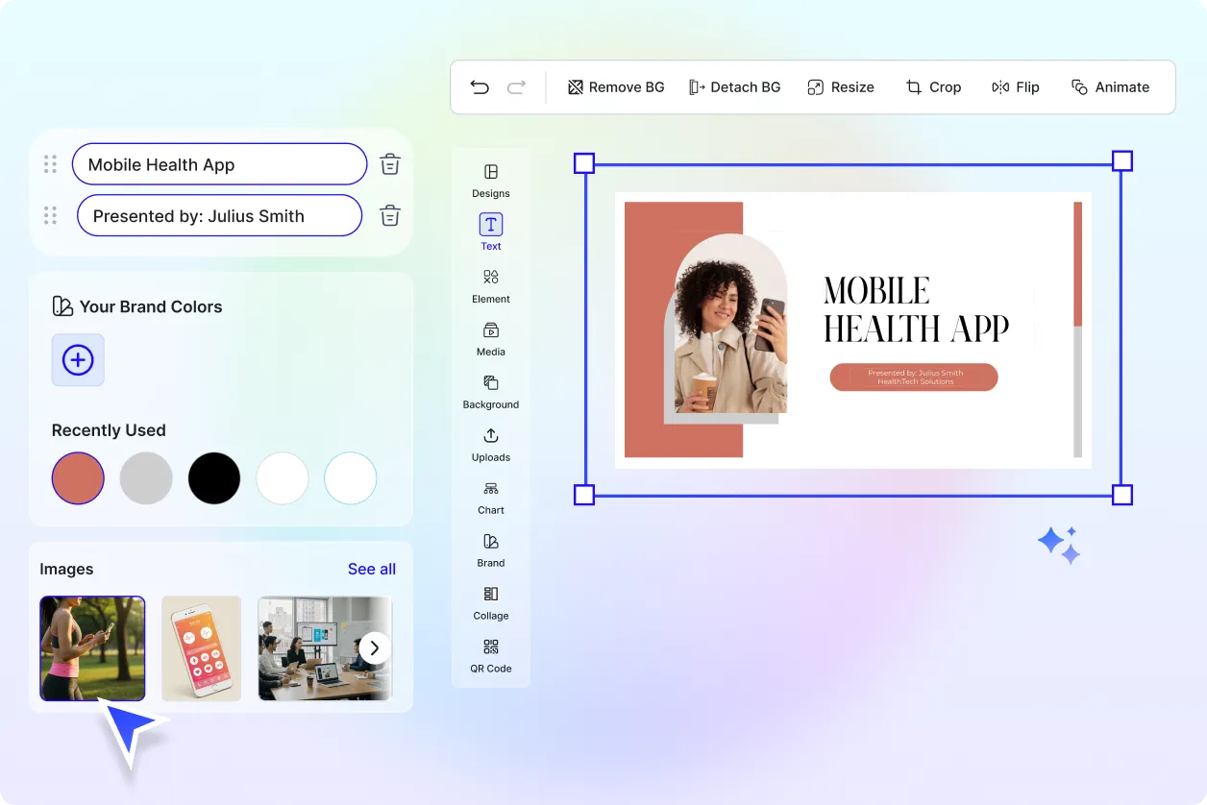Open the Text panel in the sidebar

click(x=490, y=231)
